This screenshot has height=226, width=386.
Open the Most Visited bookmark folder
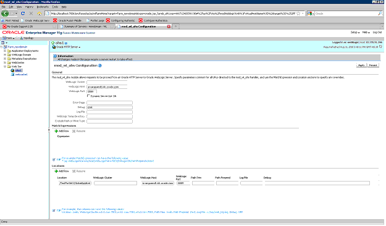coord(10,20)
